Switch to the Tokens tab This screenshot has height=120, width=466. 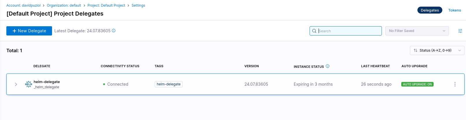pos(454,10)
